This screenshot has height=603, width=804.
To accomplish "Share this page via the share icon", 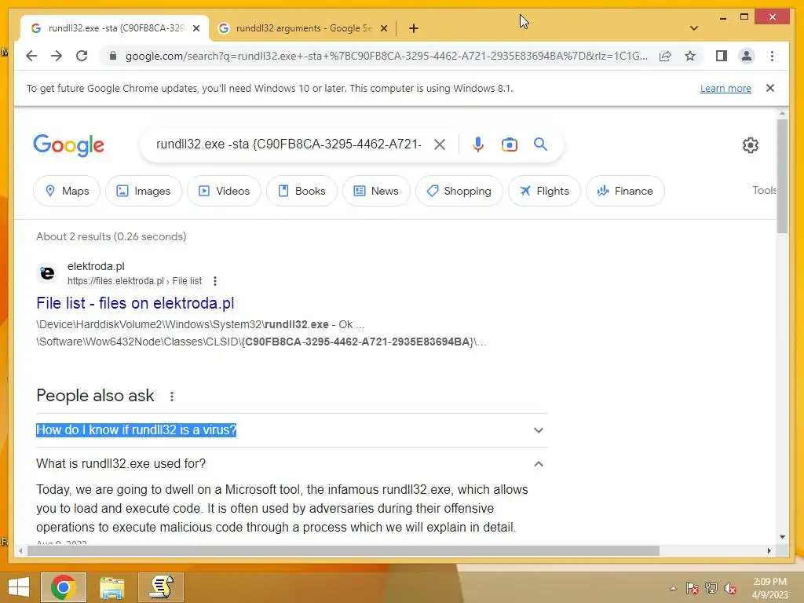I will 665,56.
